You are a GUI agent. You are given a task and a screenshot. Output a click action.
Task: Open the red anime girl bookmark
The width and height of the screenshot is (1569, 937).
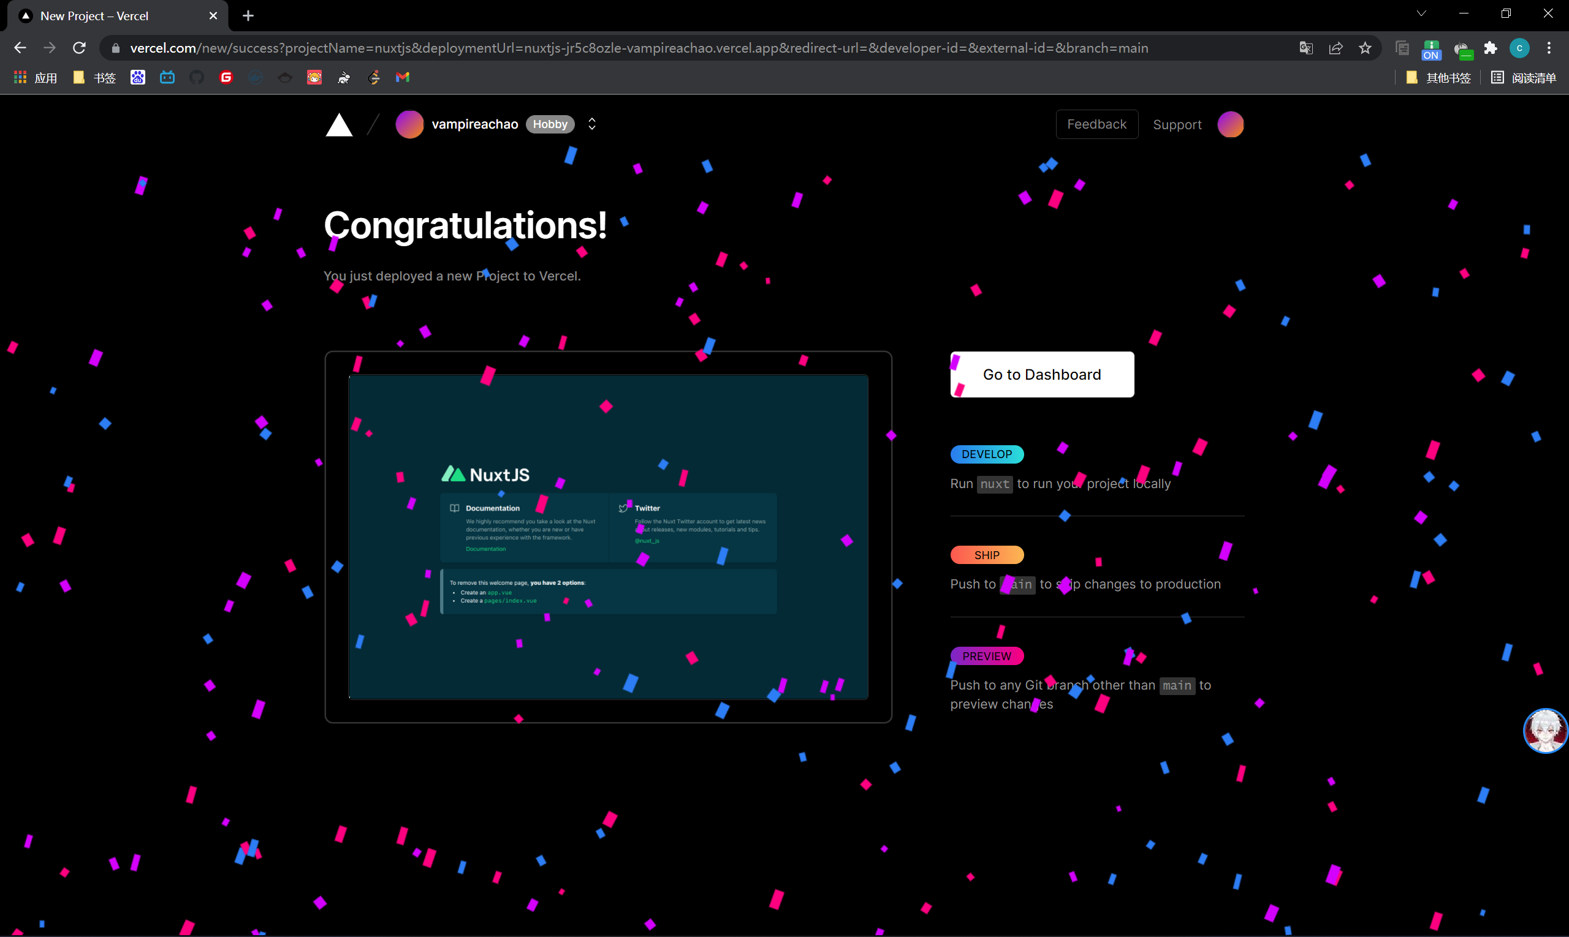(x=314, y=78)
